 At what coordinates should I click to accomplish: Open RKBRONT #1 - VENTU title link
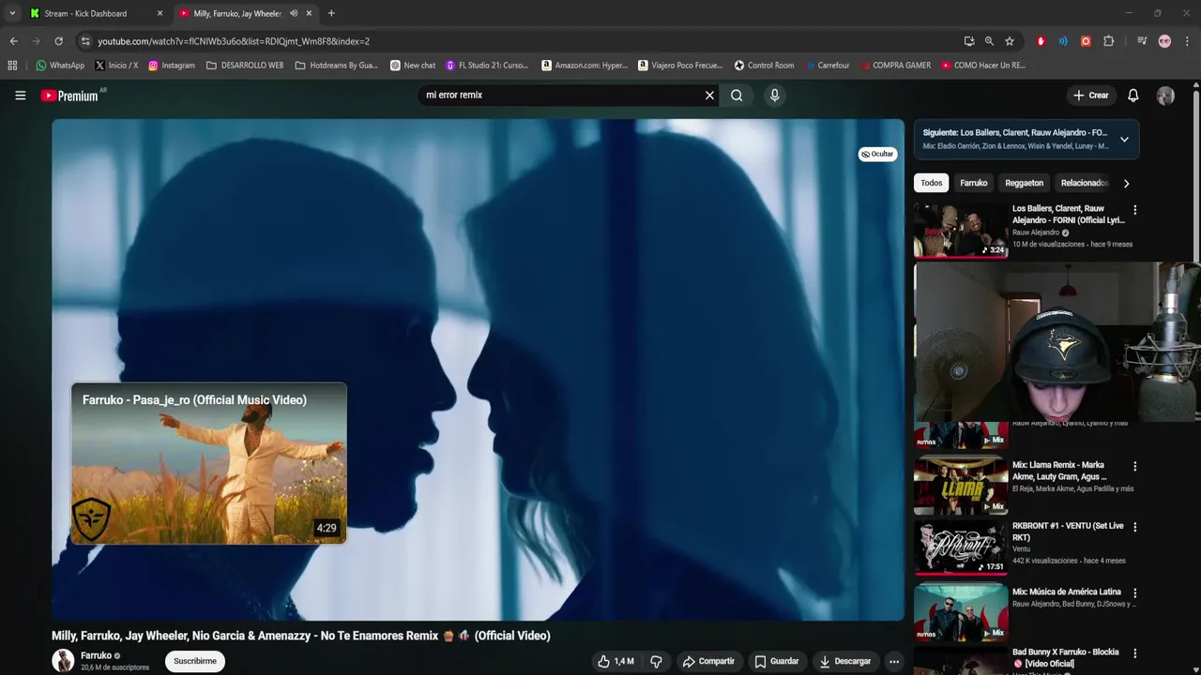(1068, 532)
